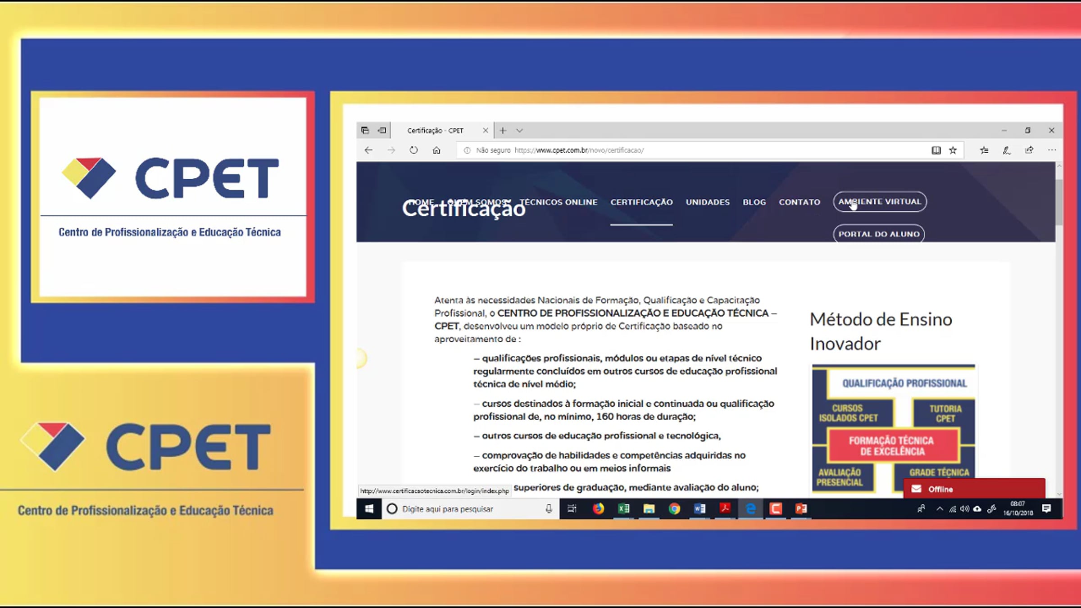The height and width of the screenshot is (608, 1081).
Task: Click the Share page icon
Action: (1029, 150)
